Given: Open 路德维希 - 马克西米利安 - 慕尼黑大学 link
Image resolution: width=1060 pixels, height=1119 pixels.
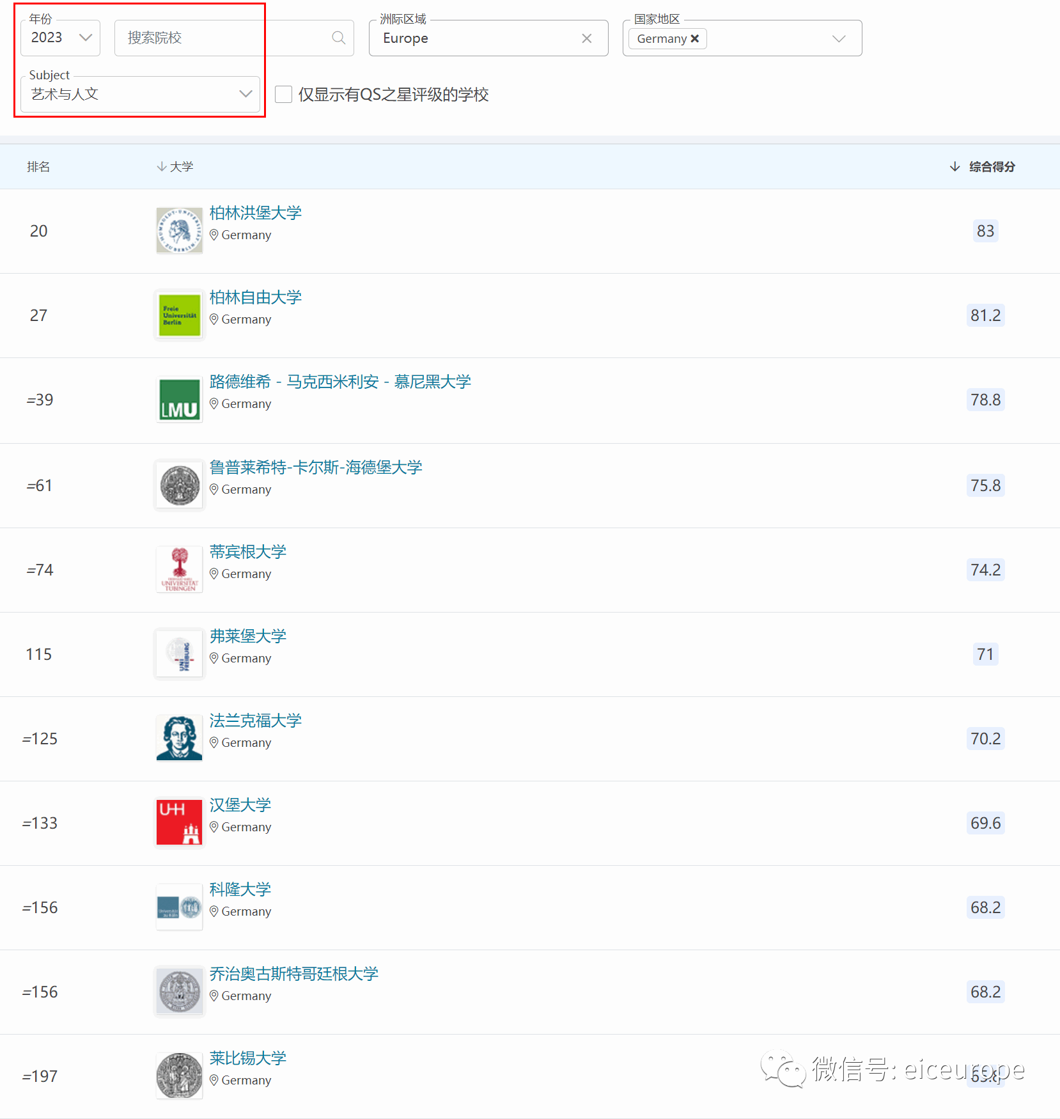Looking at the screenshot, I should [x=340, y=382].
